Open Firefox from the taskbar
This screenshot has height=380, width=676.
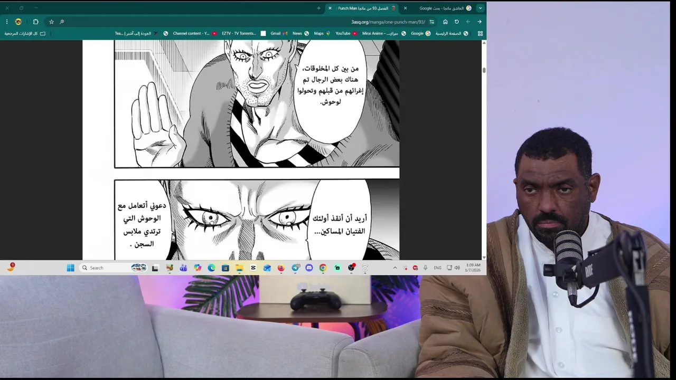coord(281,268)
